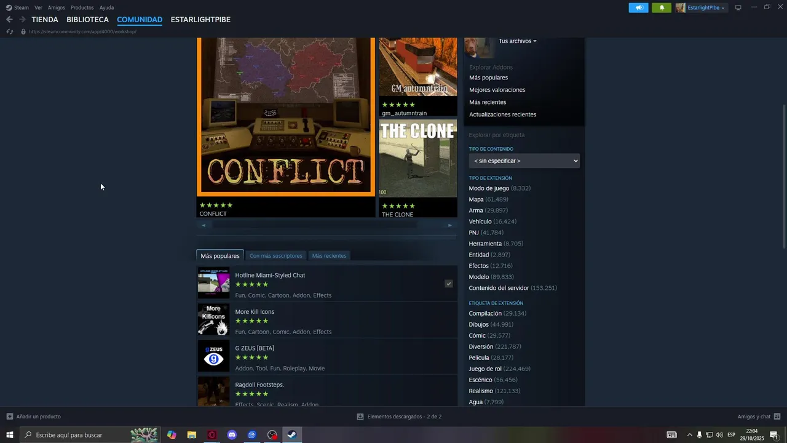Expand the EstarlightPibe account menu
The width and height of the screenshot is (787, 443).
(x=706, y=7)
